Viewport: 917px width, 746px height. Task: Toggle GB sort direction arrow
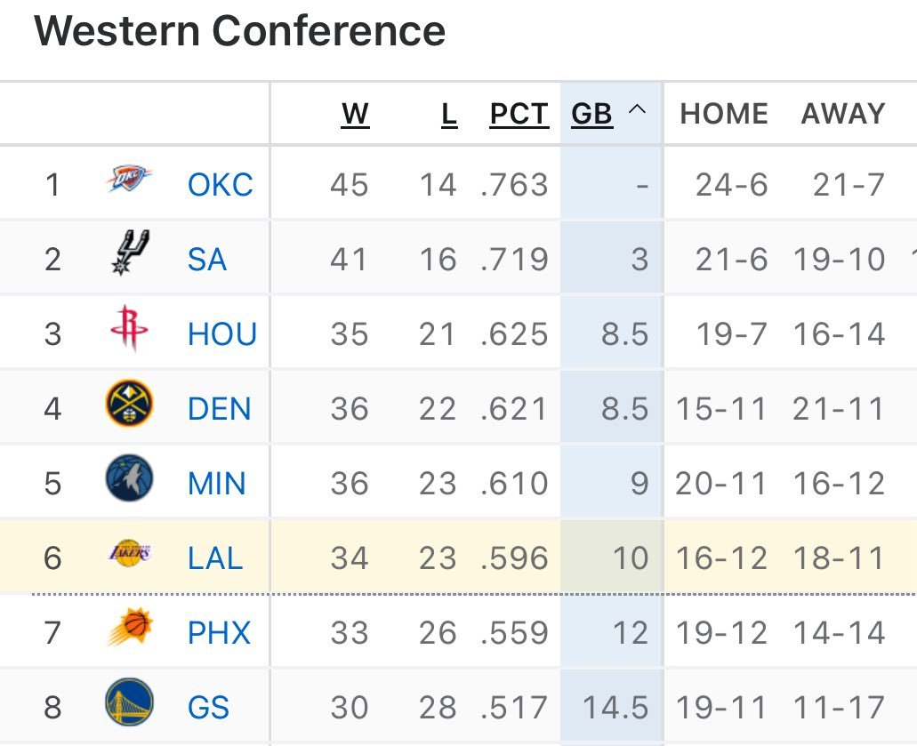637,111
